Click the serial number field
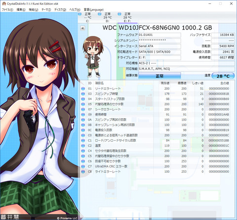This screenshot has width=237, height=220. 159,40
